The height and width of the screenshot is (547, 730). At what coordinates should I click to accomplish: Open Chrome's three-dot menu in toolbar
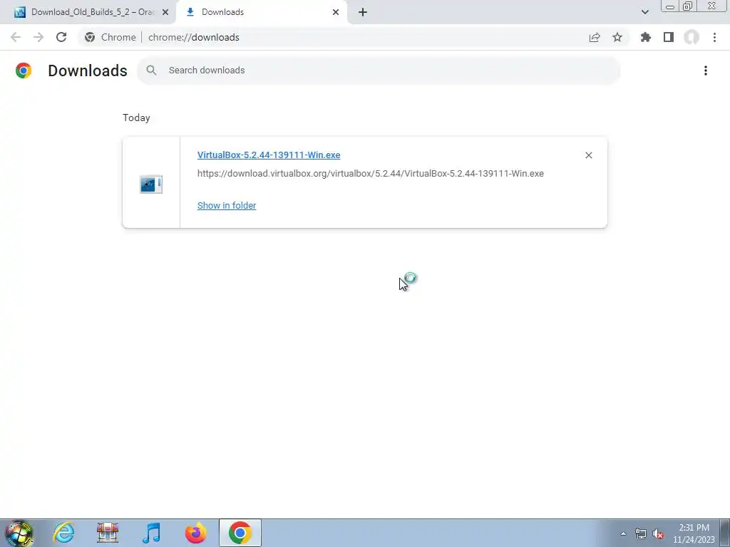(x=714, y=37)
